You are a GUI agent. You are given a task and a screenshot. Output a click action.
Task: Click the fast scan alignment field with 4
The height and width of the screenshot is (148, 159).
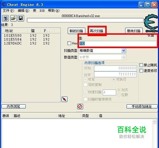pos(109,92)
